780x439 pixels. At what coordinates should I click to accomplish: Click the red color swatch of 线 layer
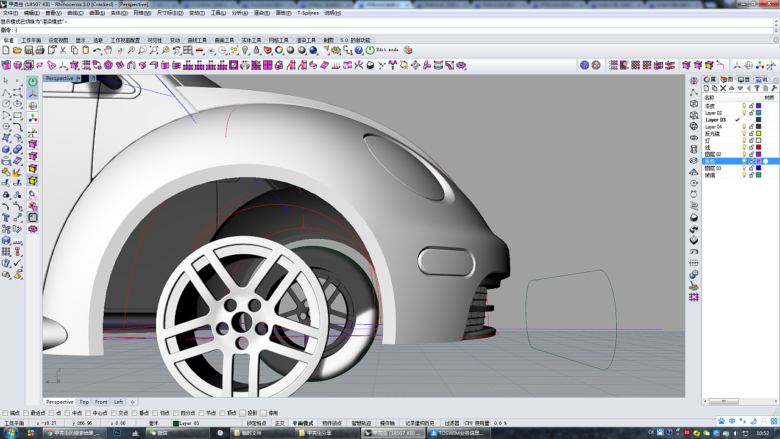759,147
